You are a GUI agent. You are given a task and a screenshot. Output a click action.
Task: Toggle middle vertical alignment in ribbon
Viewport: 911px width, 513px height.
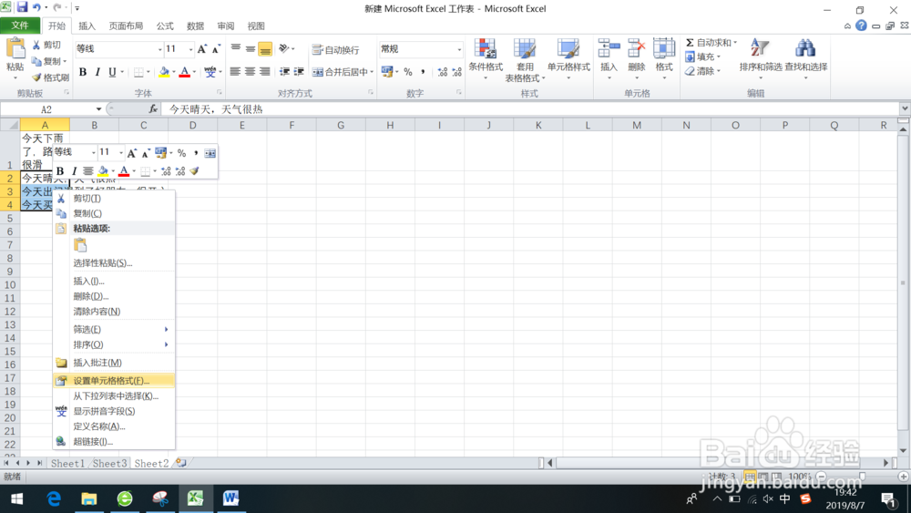(x=251, y=49)
